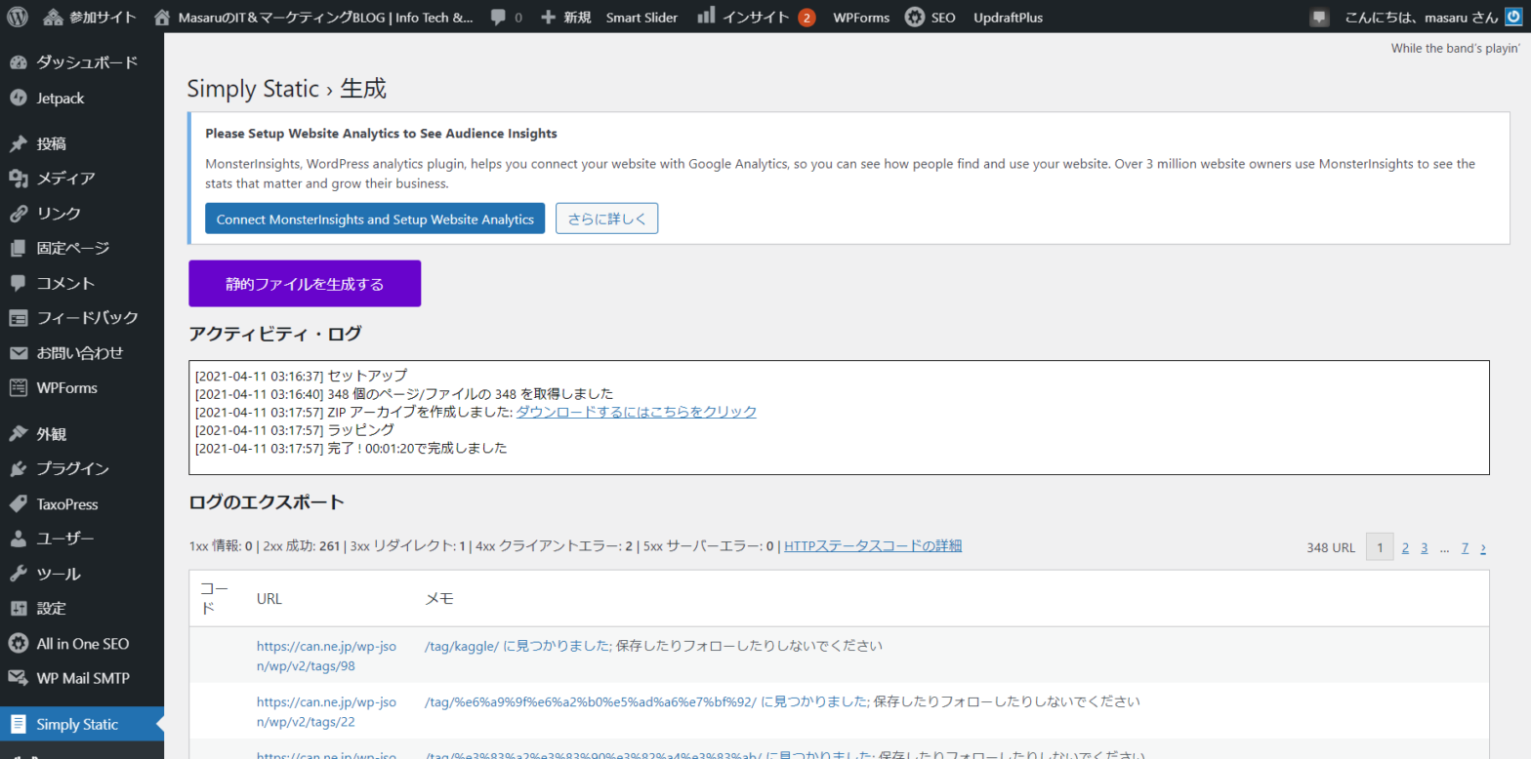This screenshot has height=759, width=1531.
Task: Select Settings (設定) in the sidebar
Action: (52, 609)
